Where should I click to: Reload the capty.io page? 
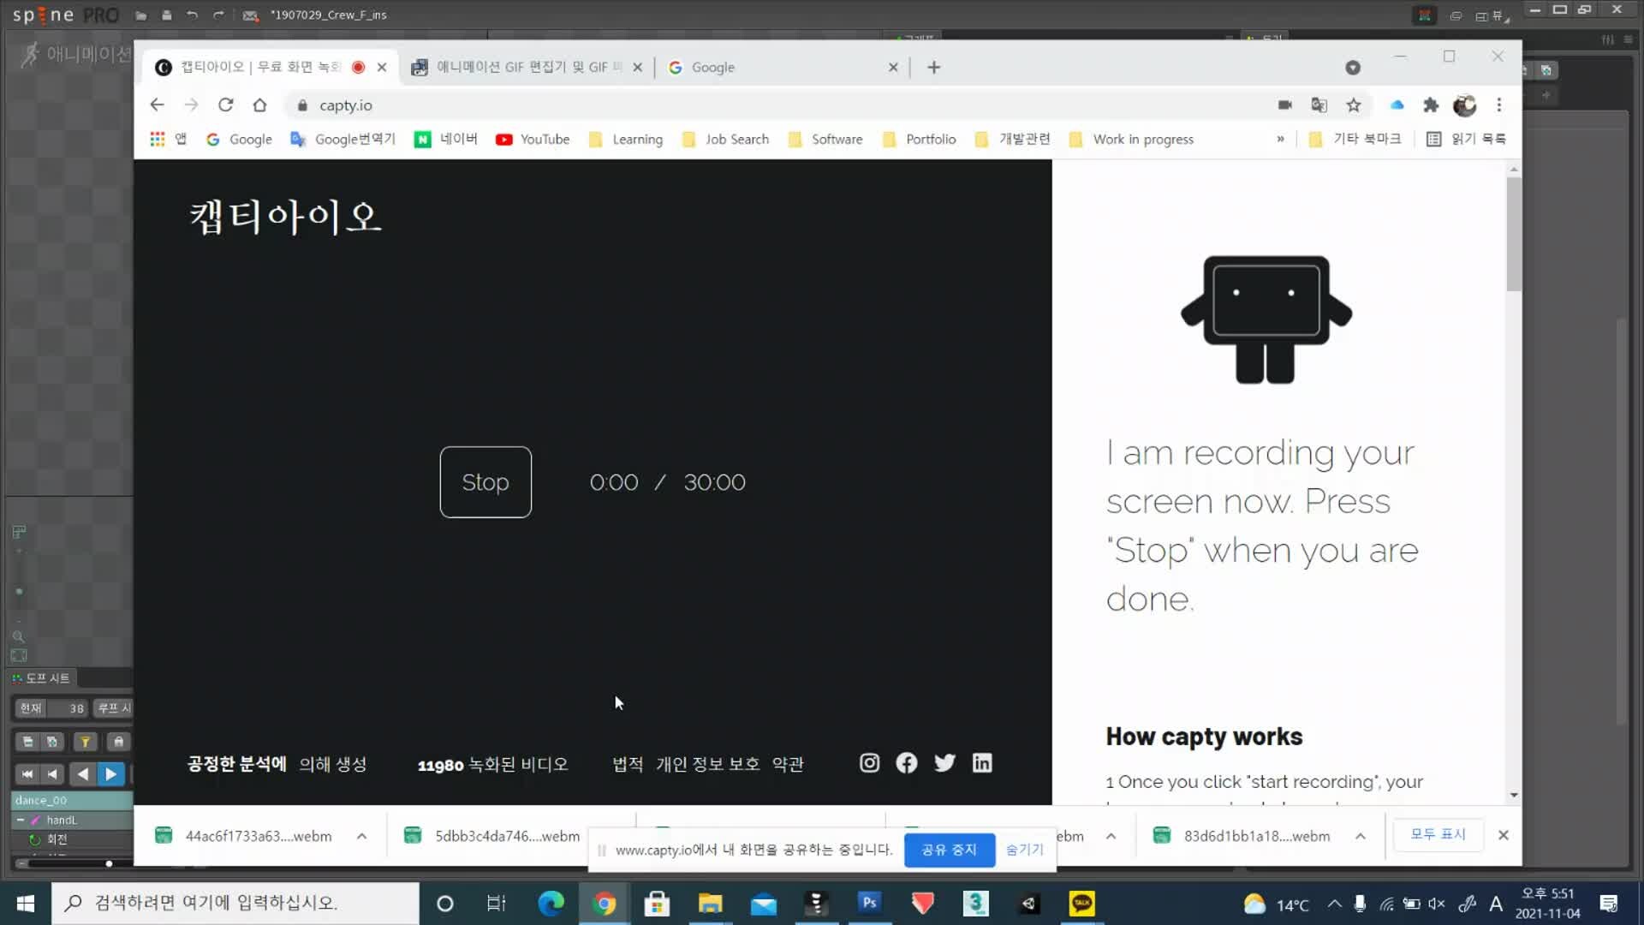(x=225, y=105)
